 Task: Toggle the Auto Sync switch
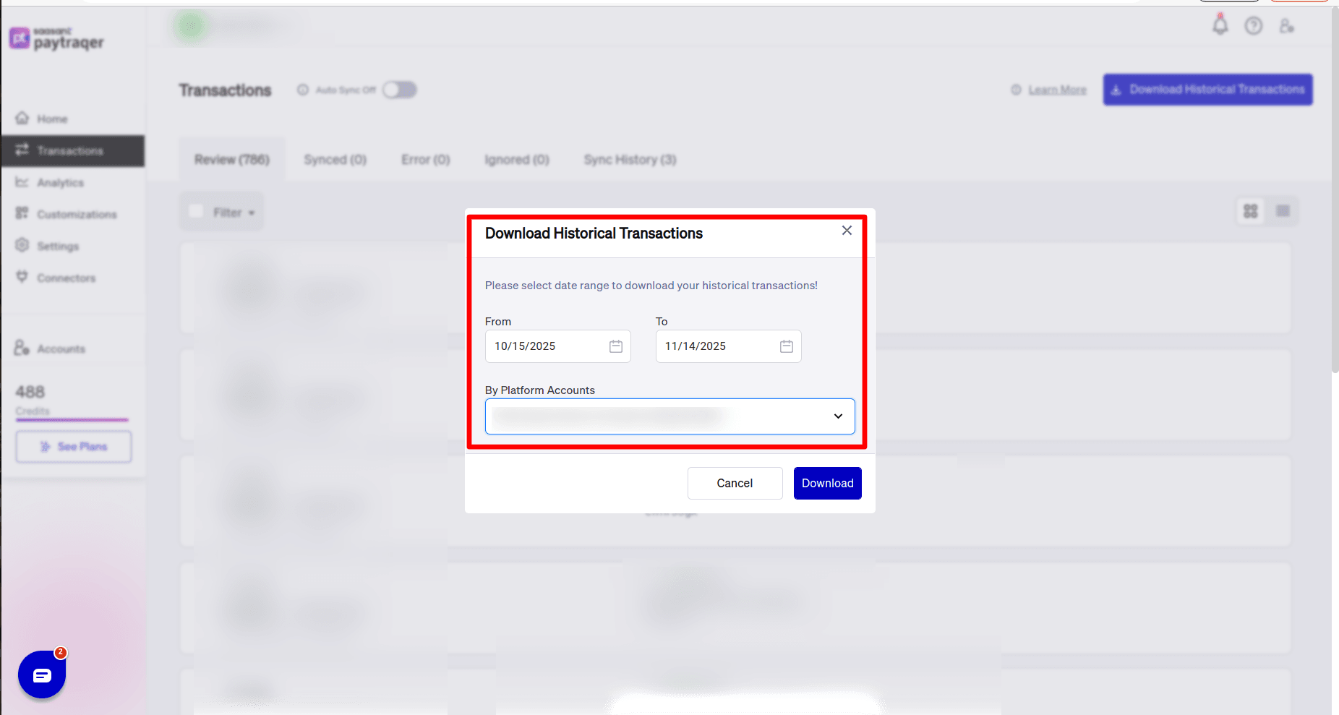pos(399,90)
